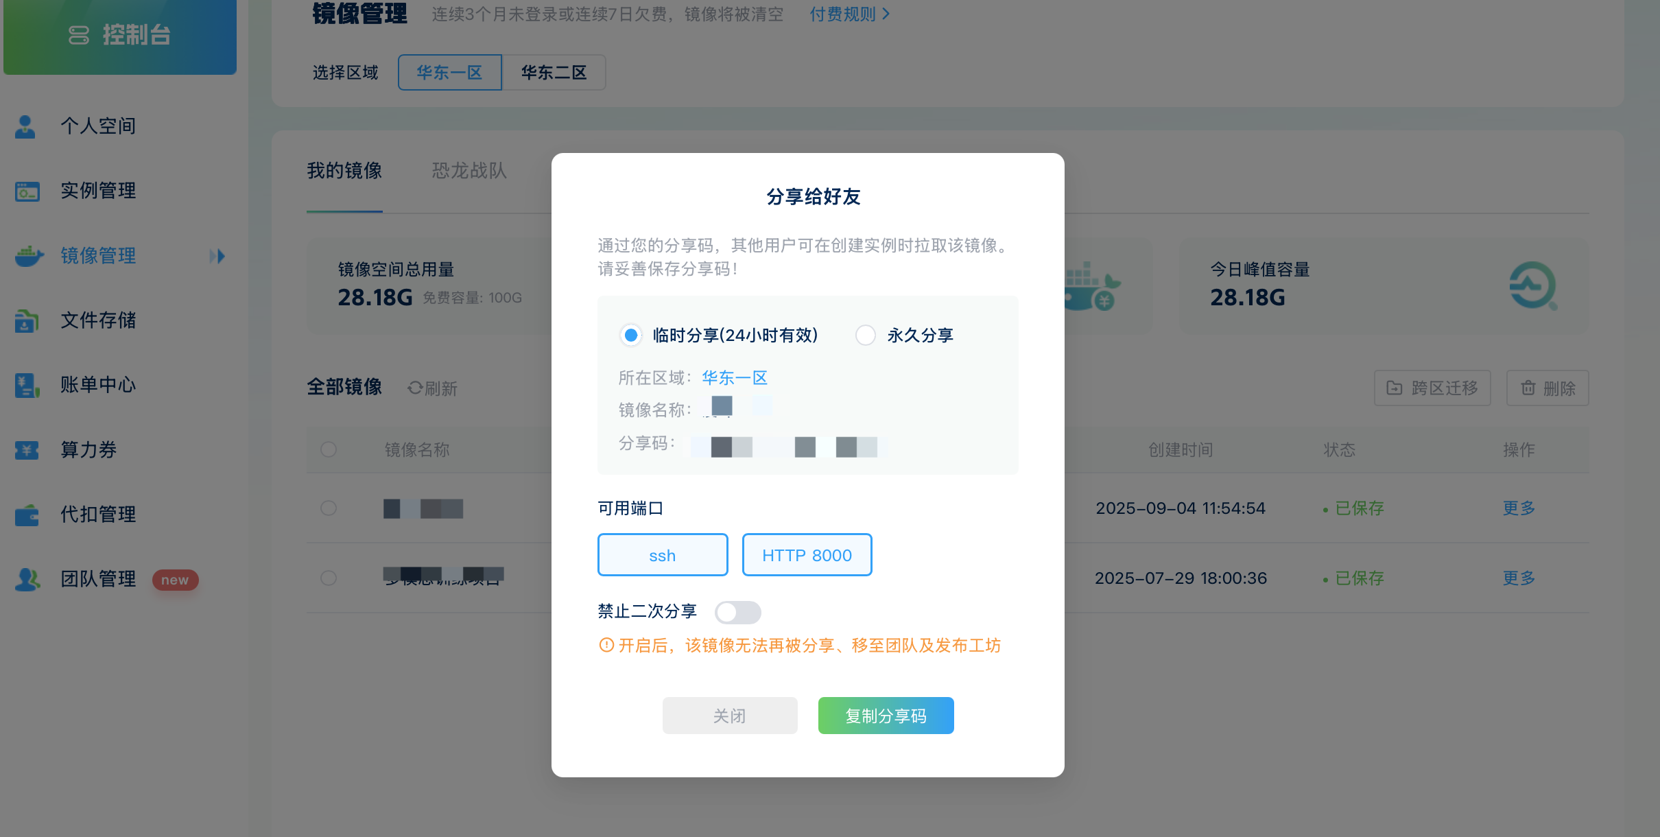Expand the 镜像管理 sidebar submenu arrow

(218, 256)
